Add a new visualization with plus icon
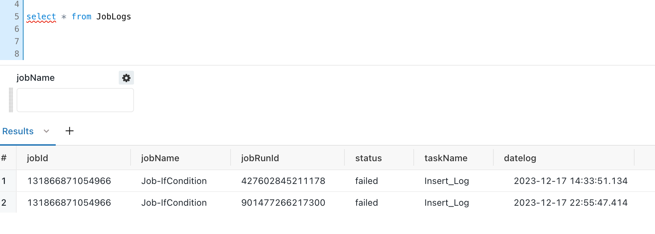This screenshot has height=234, width=655. [70, 131]
